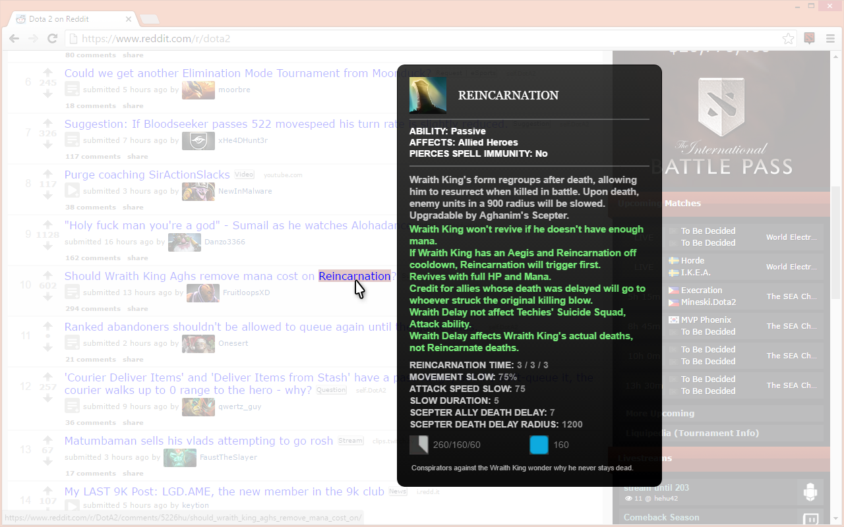The height and width of the screenshot is (527, 844).
Task: Upvote the Matumbaman sells vlads post
Action: 47,439
